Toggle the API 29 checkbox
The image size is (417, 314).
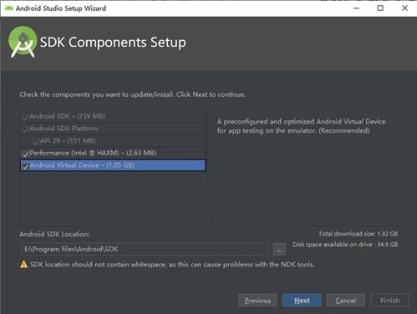click(36, 142)
